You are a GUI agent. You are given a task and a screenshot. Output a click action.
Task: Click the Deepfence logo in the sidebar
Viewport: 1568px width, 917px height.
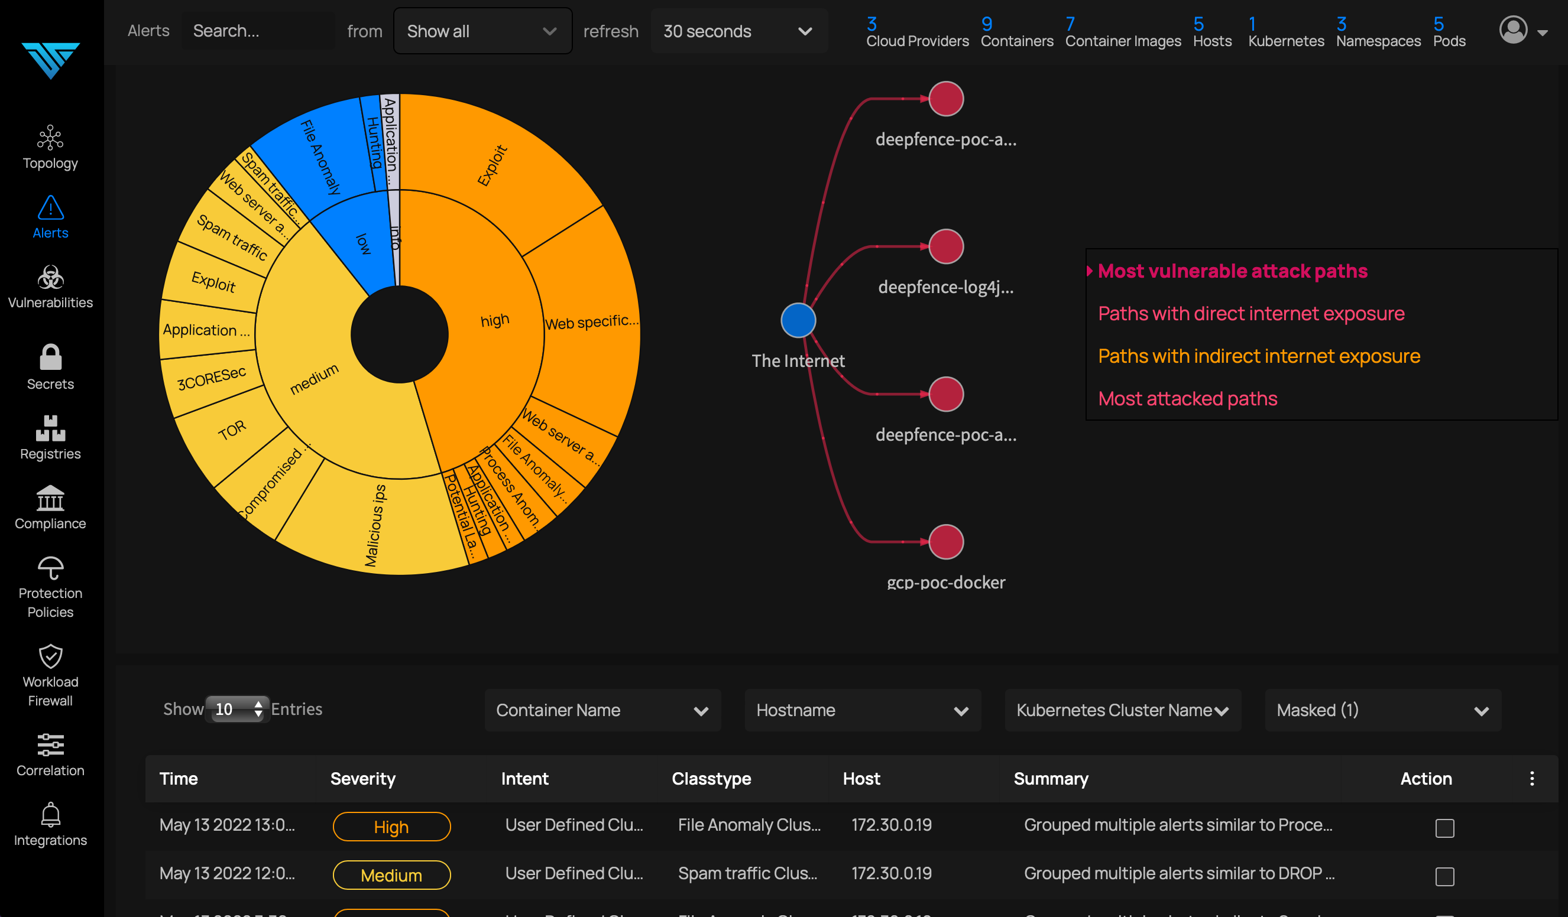(50, 60)
